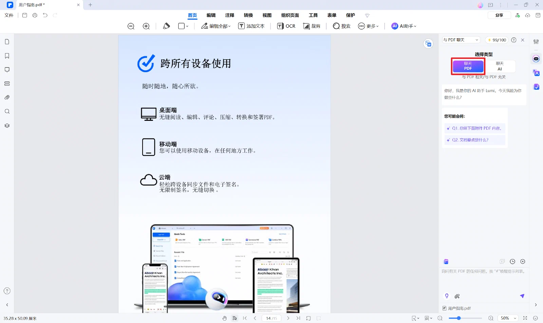This screenshot has height=323, width=543.
Task: Open the page display mode dropdown in the status bar
Action: (x=428, y=318)
